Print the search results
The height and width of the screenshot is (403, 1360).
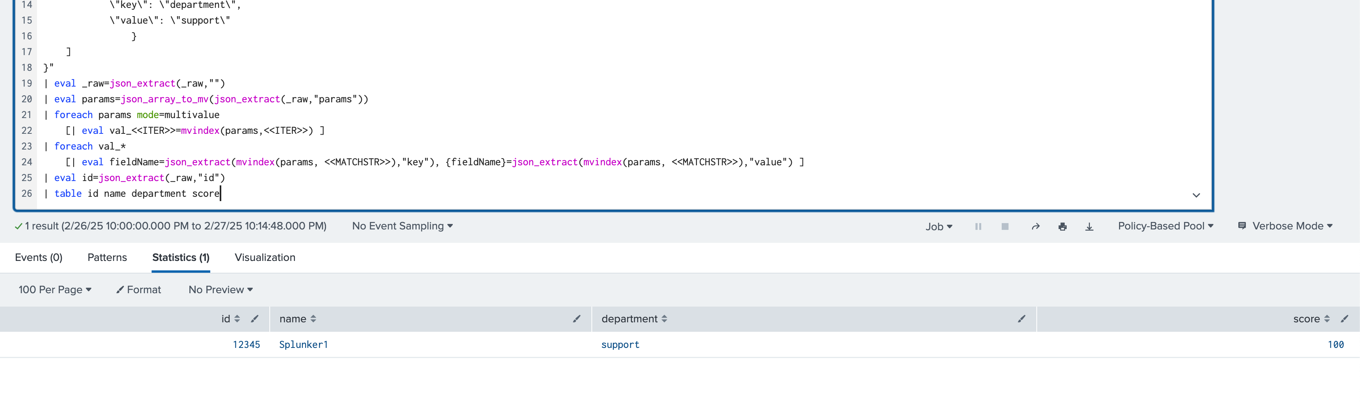point(1062,226)
